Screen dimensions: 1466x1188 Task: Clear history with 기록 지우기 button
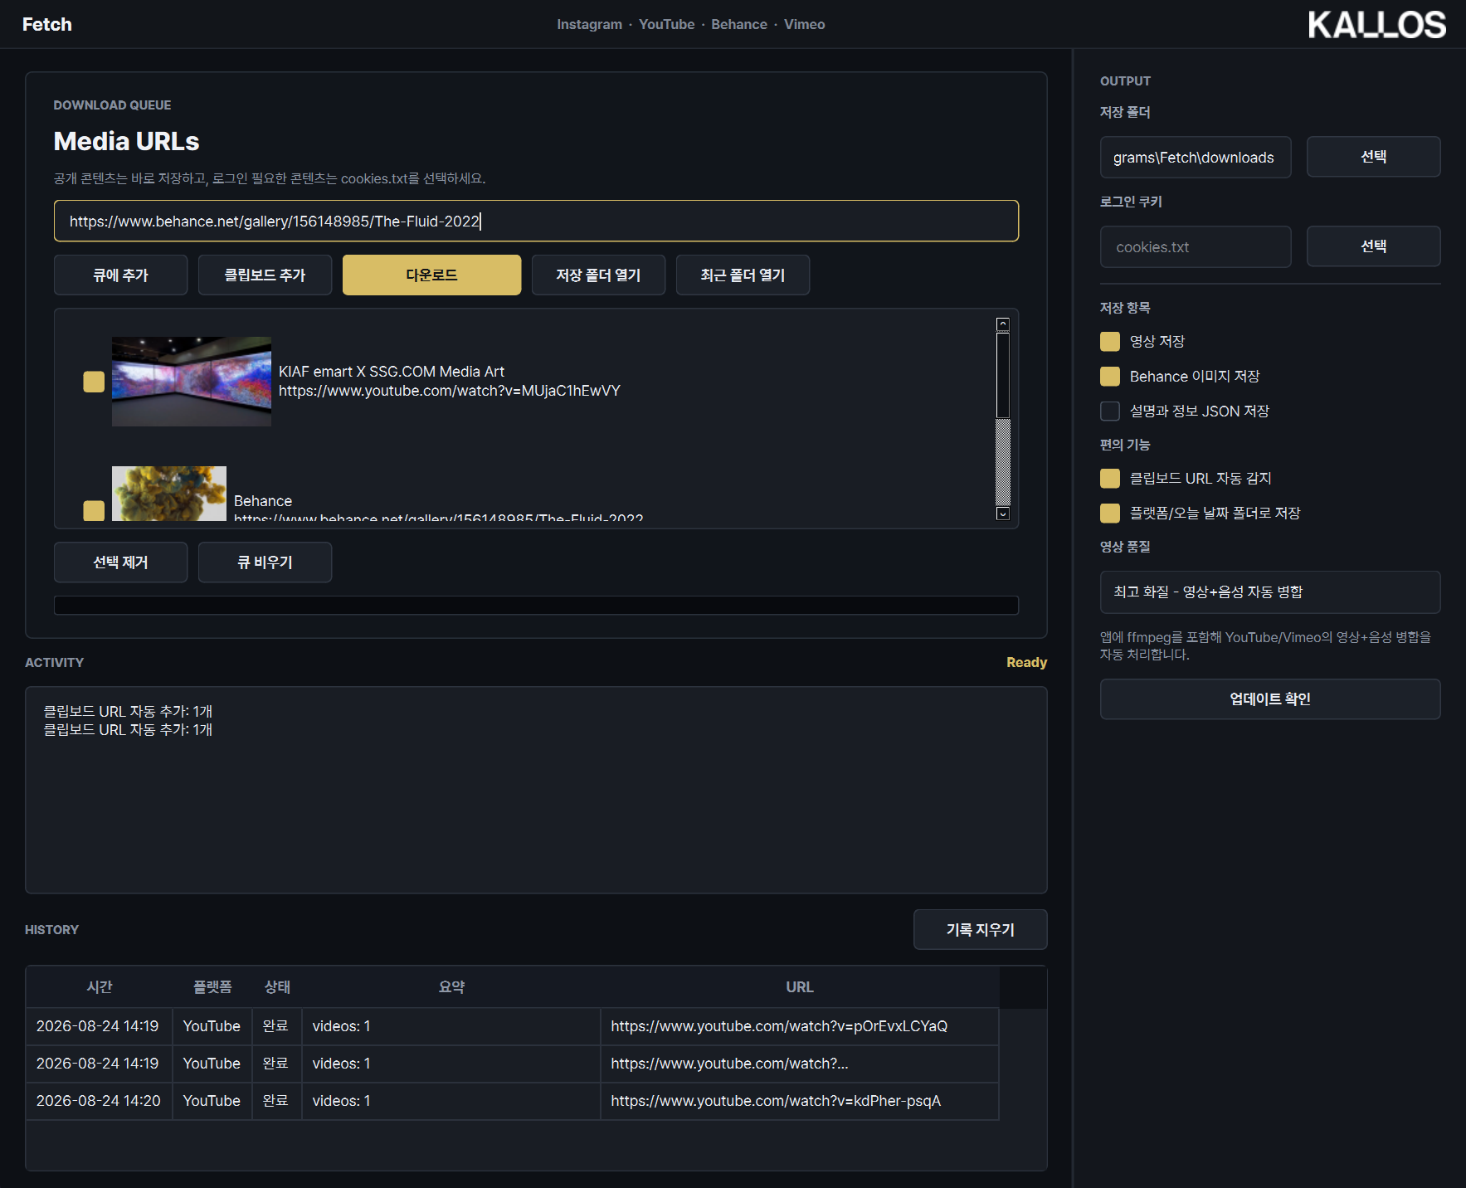tap(980, 929)
